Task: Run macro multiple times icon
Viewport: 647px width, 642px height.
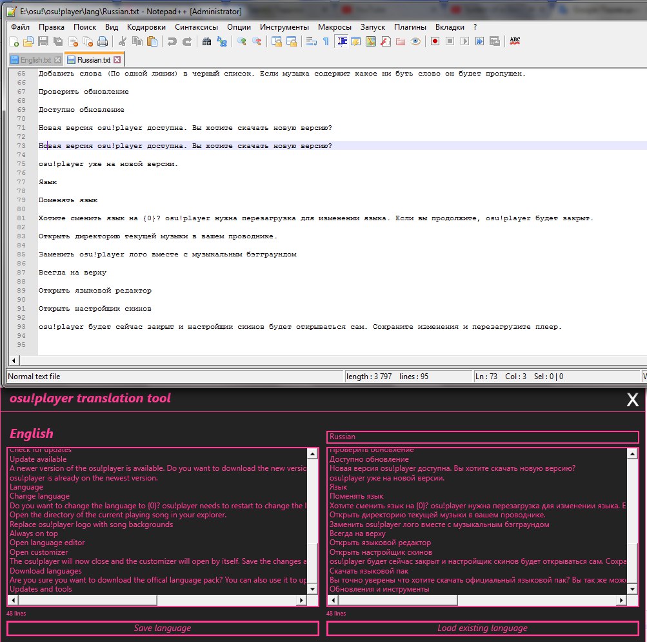Action: (x=479, y=41)
